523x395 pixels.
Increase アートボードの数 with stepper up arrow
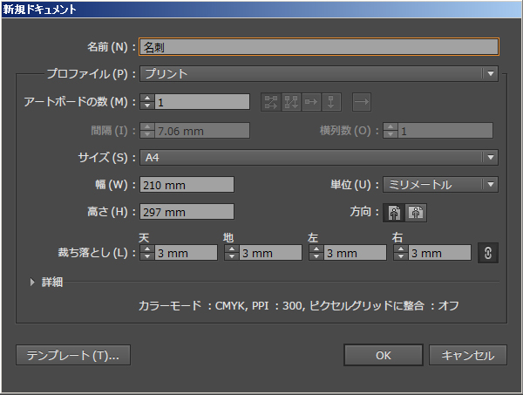(146, 98)
